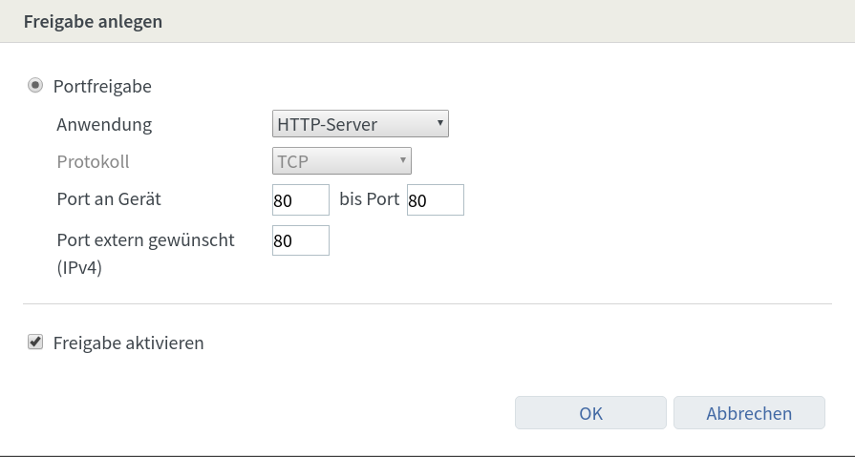
Task: Focus the first Port an Gerät field
Action: [300, 200]
